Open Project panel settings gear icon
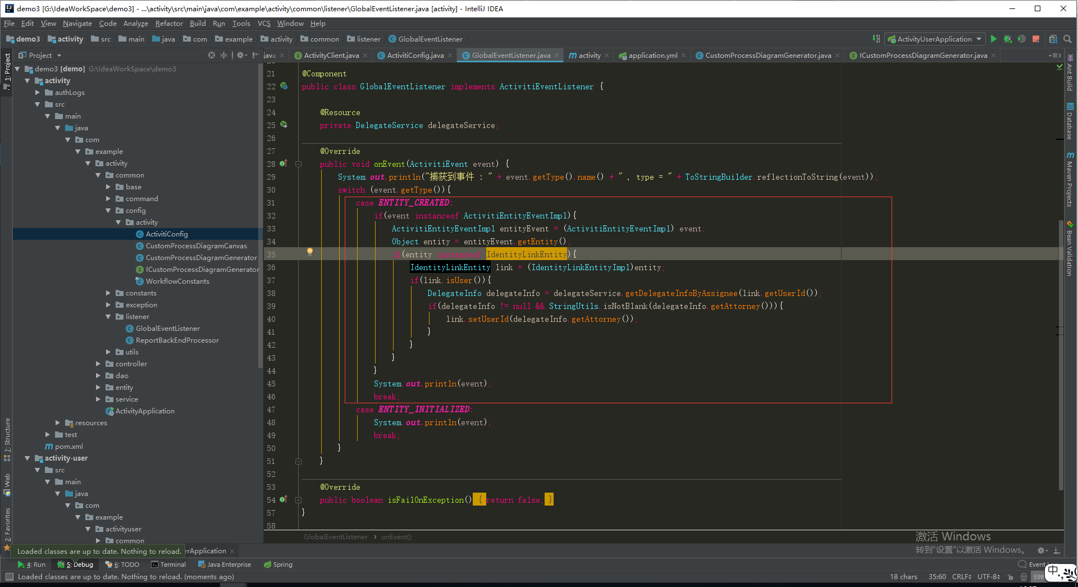The image size is (1078, 587). click(x=241, y=55)
